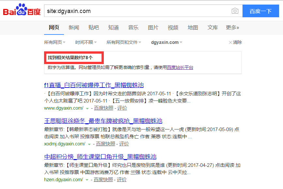This screenshot has width=283, height=189.
Task: Go to the 地图 tab
Action: click(x=193, y=28)
